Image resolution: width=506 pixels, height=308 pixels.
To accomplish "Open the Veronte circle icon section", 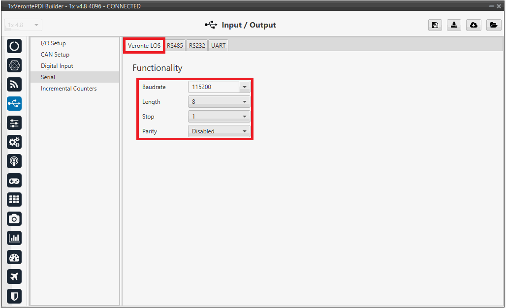I will (x=14, y=46).
